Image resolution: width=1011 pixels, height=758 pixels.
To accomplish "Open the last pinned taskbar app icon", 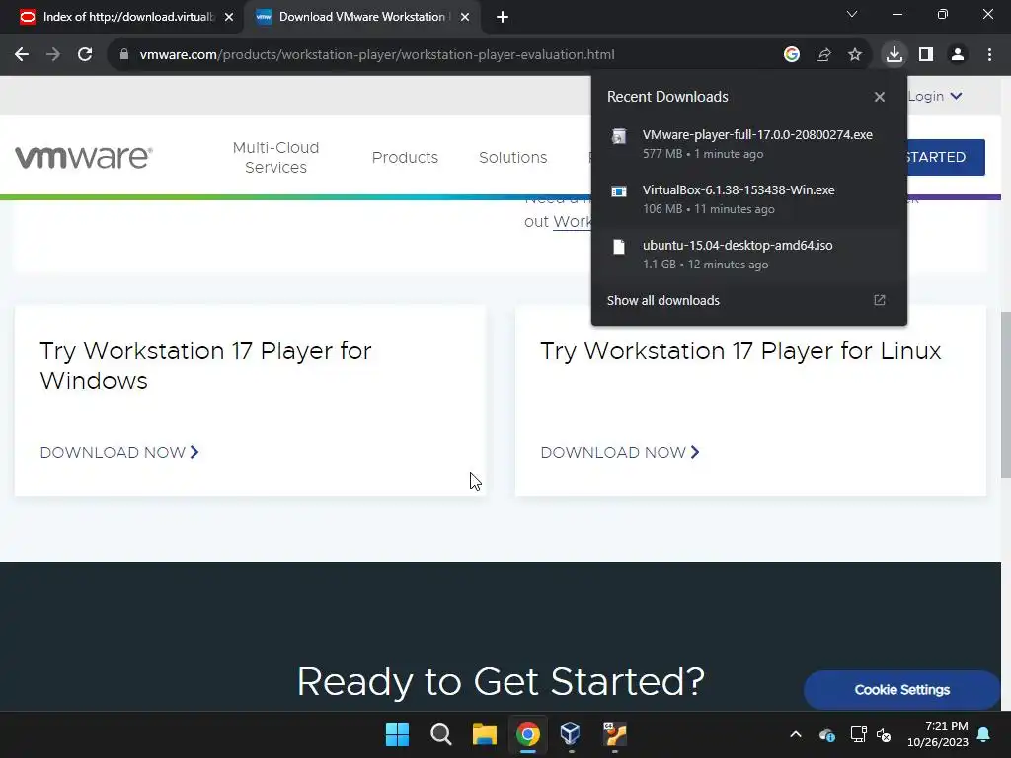I will (614, 734).
